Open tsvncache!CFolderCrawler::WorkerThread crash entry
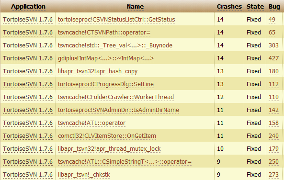Image resolution: width=284 pixels, height=180 pixels. pos(116,97)
